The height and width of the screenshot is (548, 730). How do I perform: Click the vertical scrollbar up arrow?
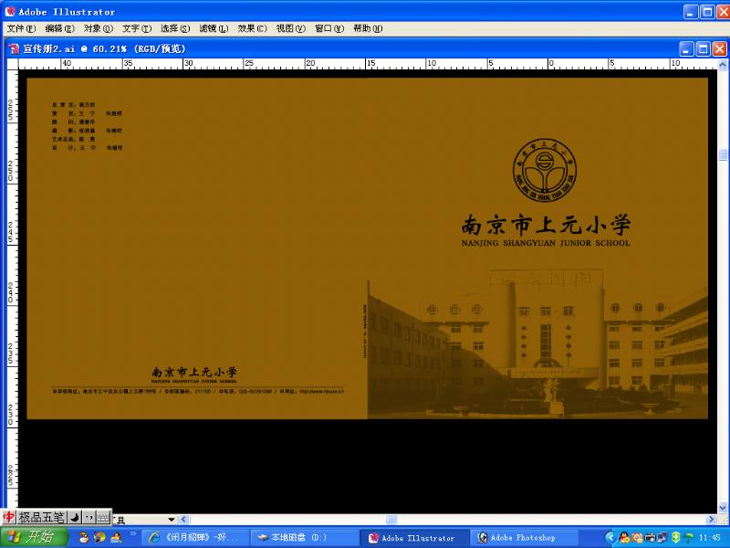(723, 65)
